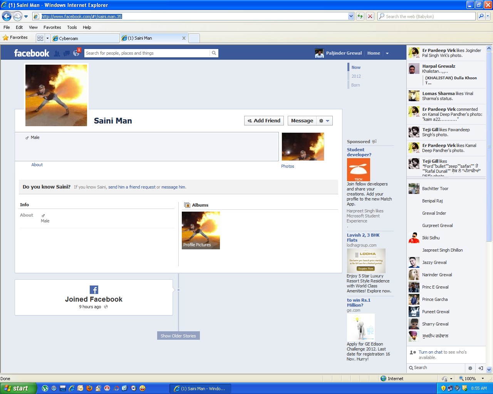Screen dimensions: 493x394
Task: Click 'Turn on chat' link in sidebar
Action: coord(430,352)
